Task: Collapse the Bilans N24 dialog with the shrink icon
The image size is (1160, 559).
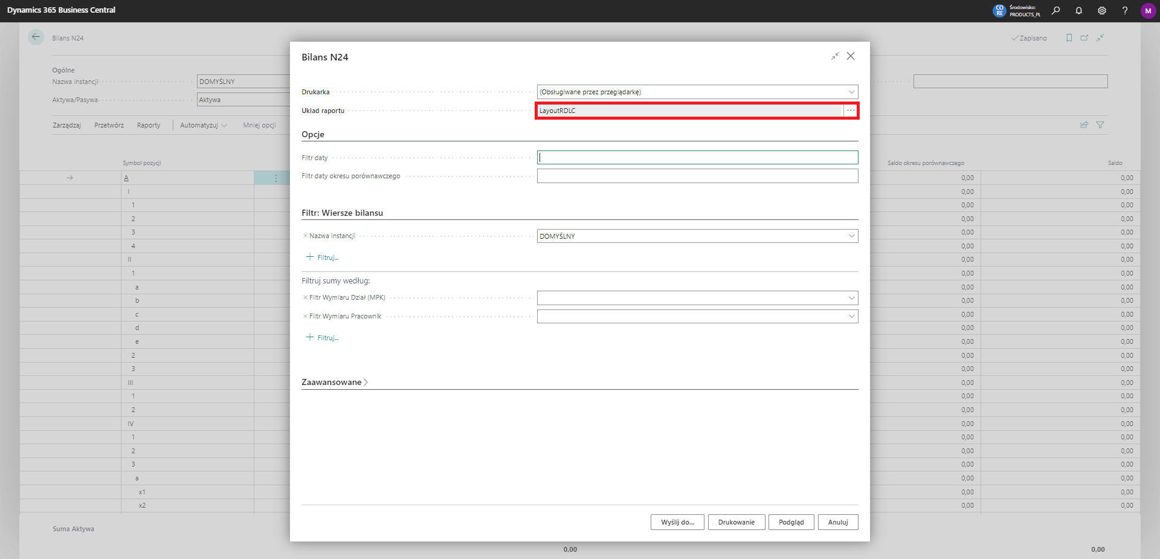Action: (835, 56)
